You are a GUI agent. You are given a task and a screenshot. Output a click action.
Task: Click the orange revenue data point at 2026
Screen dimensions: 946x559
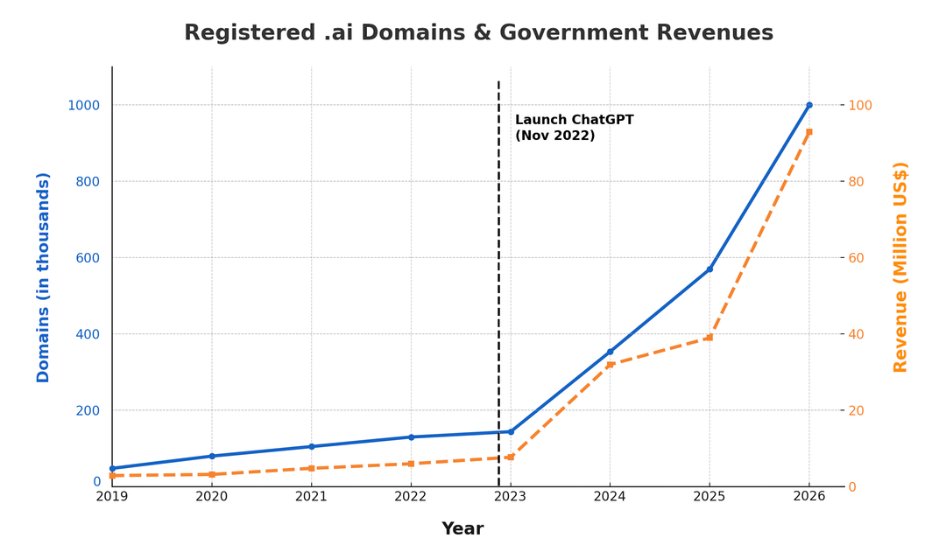tap(808, 132)
